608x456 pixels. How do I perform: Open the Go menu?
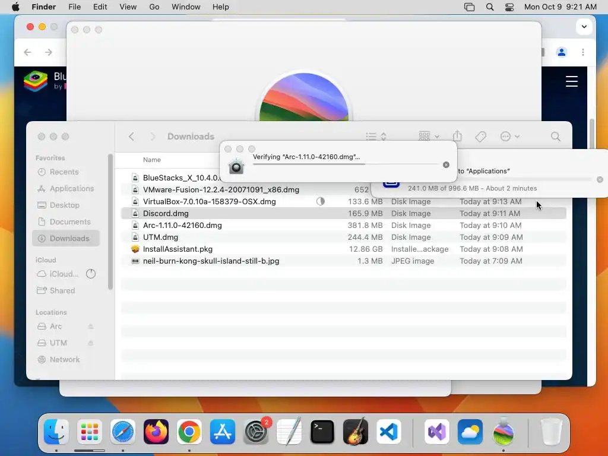(154, 7)
